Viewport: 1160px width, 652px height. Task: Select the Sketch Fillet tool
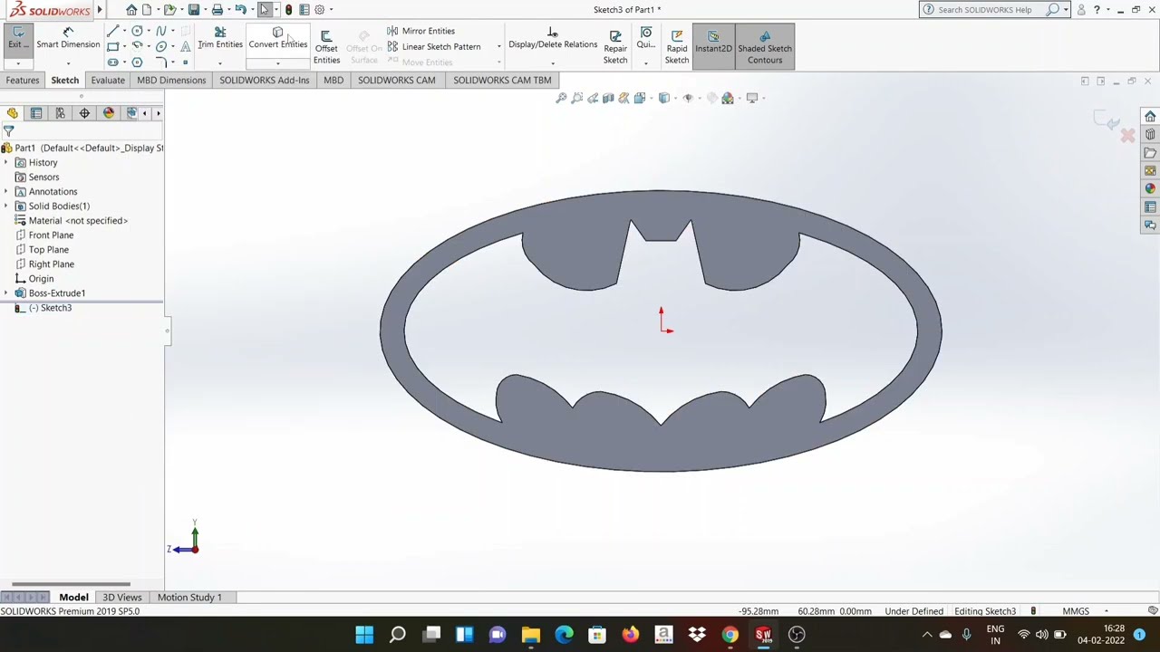(161, 62)
